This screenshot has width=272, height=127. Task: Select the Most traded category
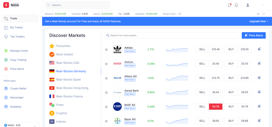pos(61,54)
